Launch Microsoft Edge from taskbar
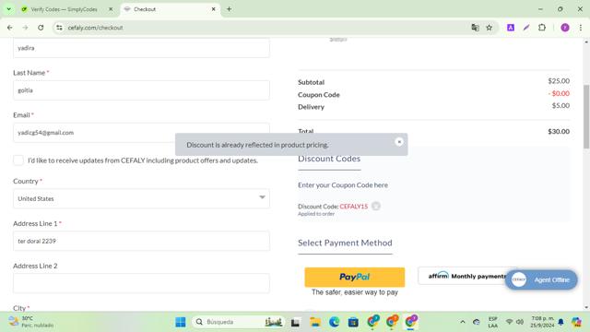This screenshot has height=332, width=590. (x=334, y=322)
